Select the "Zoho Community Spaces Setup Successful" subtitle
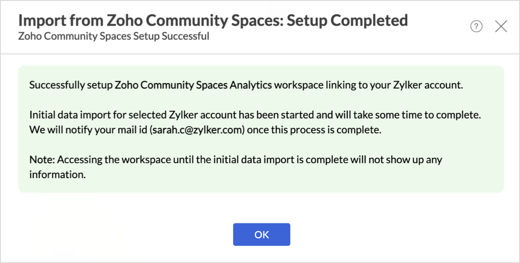This screenshot has height=263, width=520. pos(114,36)
